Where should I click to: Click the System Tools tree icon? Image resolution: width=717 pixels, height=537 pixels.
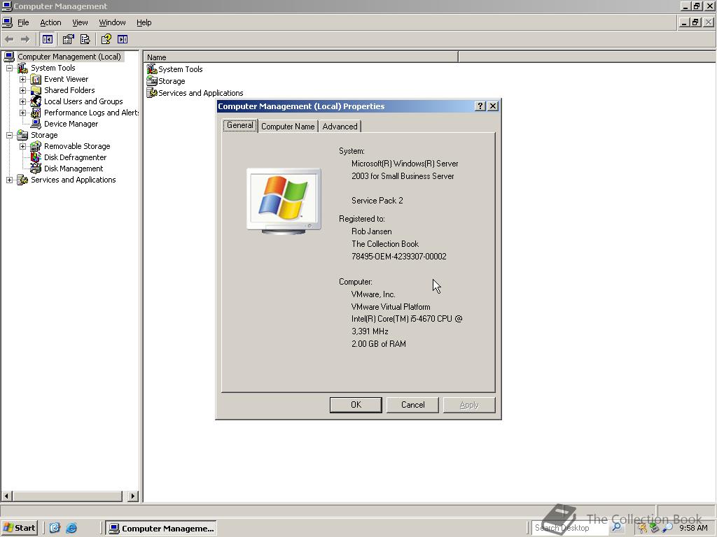23,68
